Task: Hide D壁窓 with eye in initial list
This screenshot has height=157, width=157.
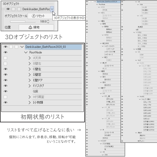Action: pos(6,75)
